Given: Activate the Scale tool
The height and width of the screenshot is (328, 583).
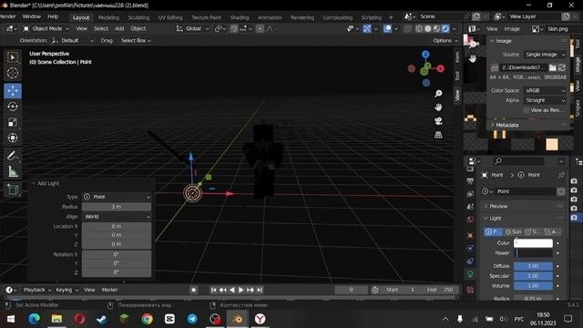Looking at the screenshot, I should 13,122.
